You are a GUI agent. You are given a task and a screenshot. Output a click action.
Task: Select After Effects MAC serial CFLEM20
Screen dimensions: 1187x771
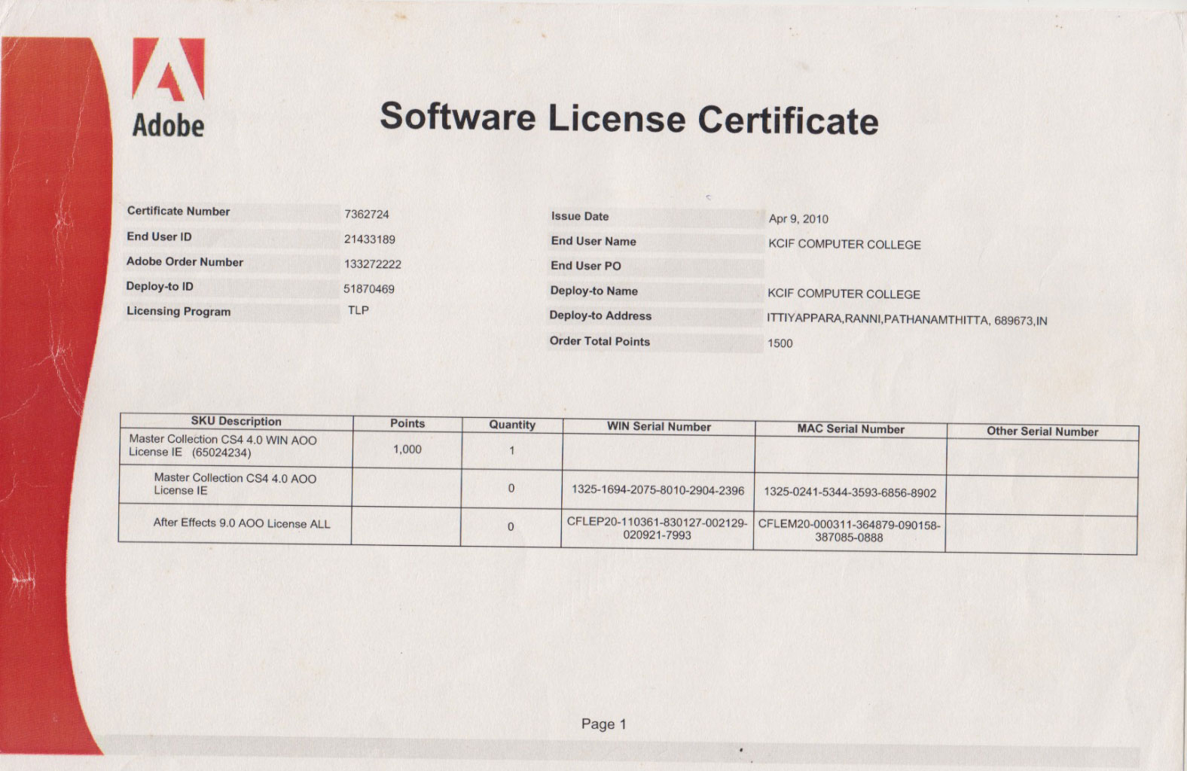pos(849,531)
